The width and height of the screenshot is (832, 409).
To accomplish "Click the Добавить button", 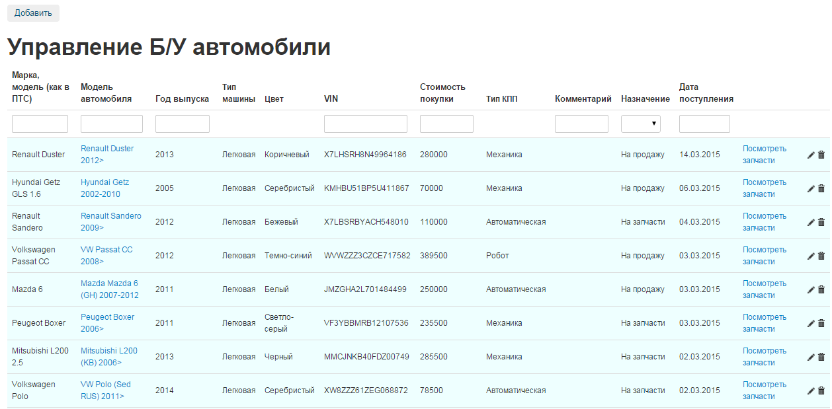I will (x=33, y=13).
